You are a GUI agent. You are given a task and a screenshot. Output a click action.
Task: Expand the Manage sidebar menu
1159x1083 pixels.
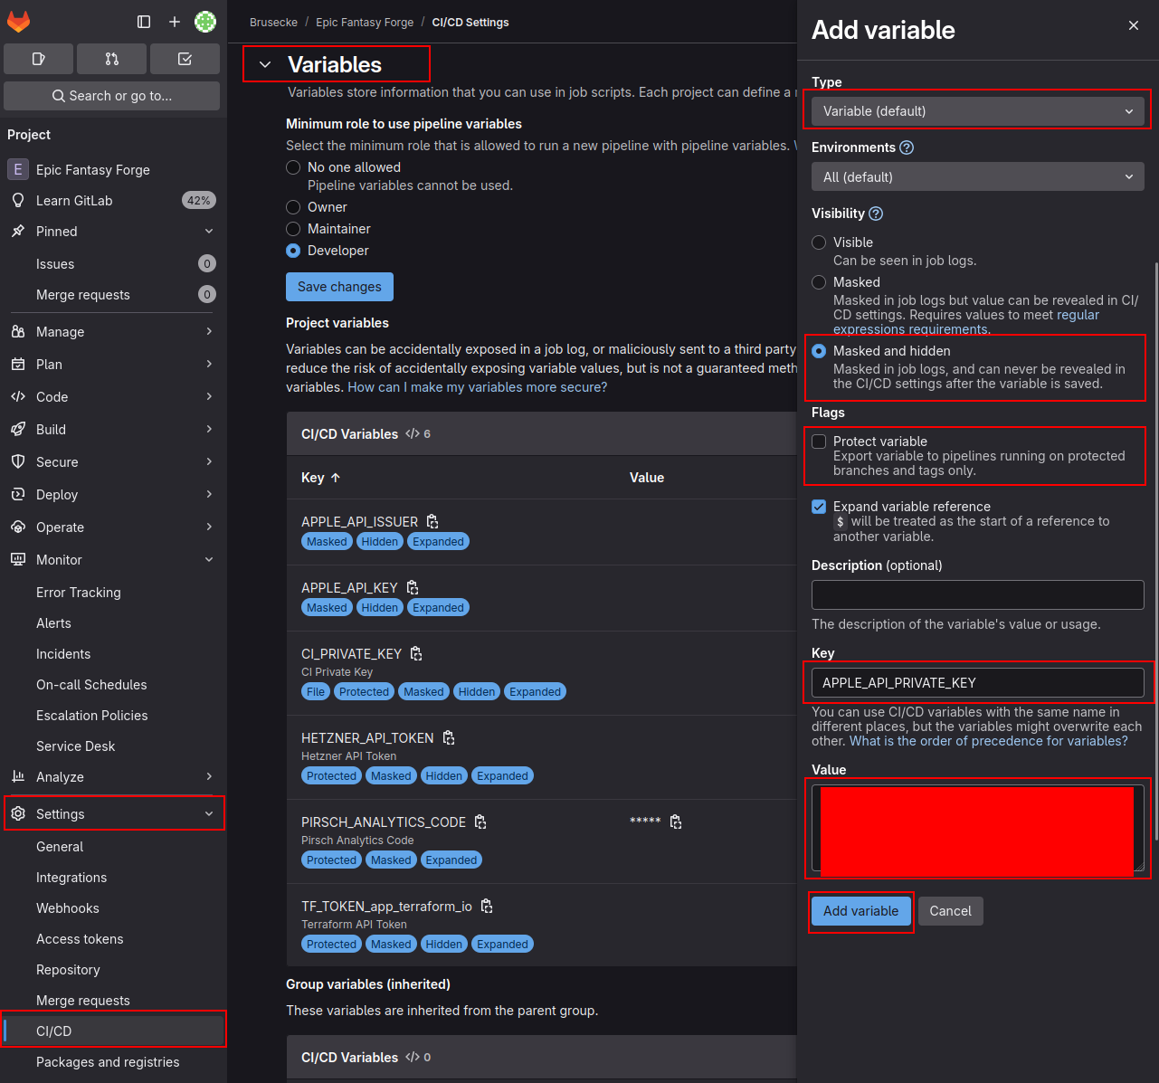[x=112, y=332]
